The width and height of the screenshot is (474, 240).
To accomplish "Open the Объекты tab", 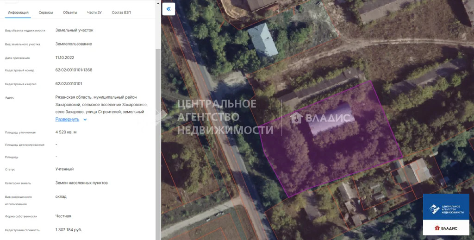I will click(x=70, y=13).
